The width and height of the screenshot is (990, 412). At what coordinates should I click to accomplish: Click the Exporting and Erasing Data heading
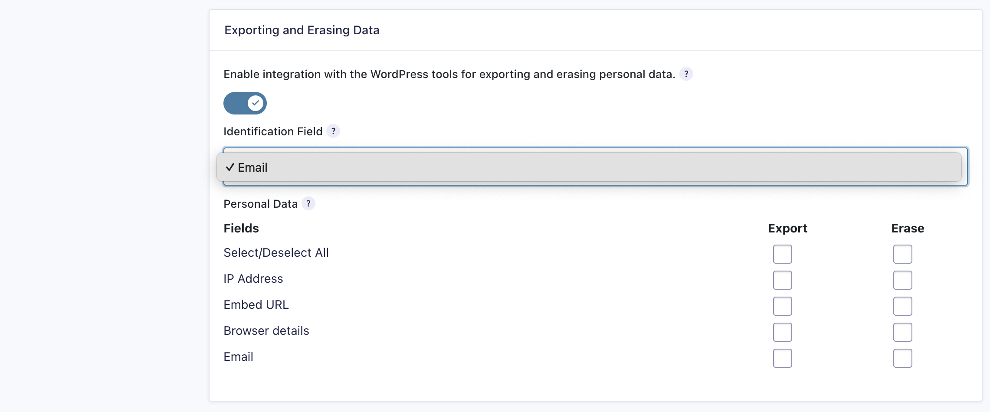(302, 30)
